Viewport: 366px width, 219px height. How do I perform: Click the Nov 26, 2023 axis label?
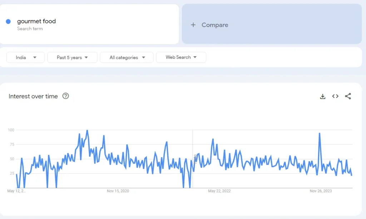point(321,191)
